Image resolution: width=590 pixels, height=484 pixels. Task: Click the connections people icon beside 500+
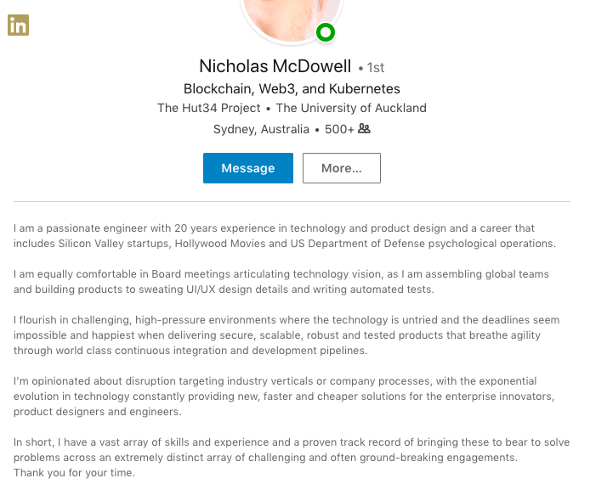pos(365,129)
